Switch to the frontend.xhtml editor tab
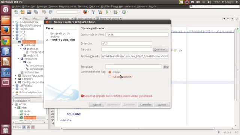240x135 pixels. [109, 18]
